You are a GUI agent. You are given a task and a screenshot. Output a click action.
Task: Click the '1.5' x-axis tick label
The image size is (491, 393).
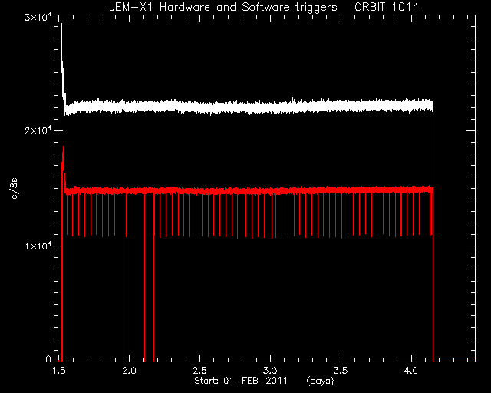59,371
